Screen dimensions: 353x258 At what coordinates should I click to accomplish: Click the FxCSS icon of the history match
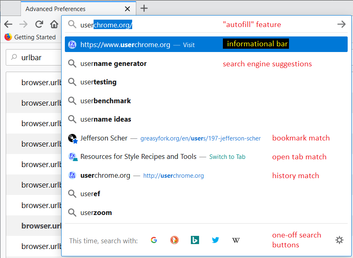pyautogui.click(x=72, y=175)
